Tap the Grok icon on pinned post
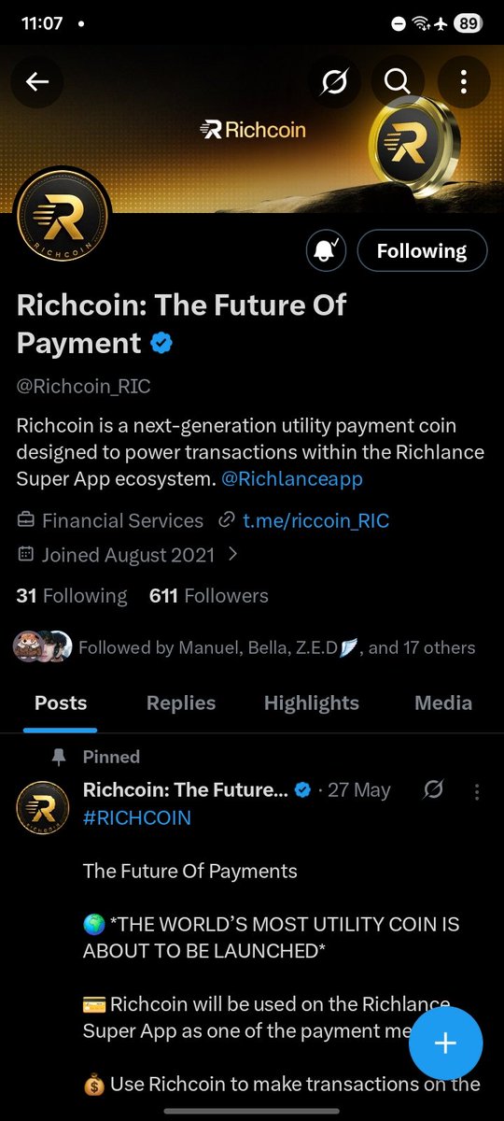 click(x=433, y=790)
